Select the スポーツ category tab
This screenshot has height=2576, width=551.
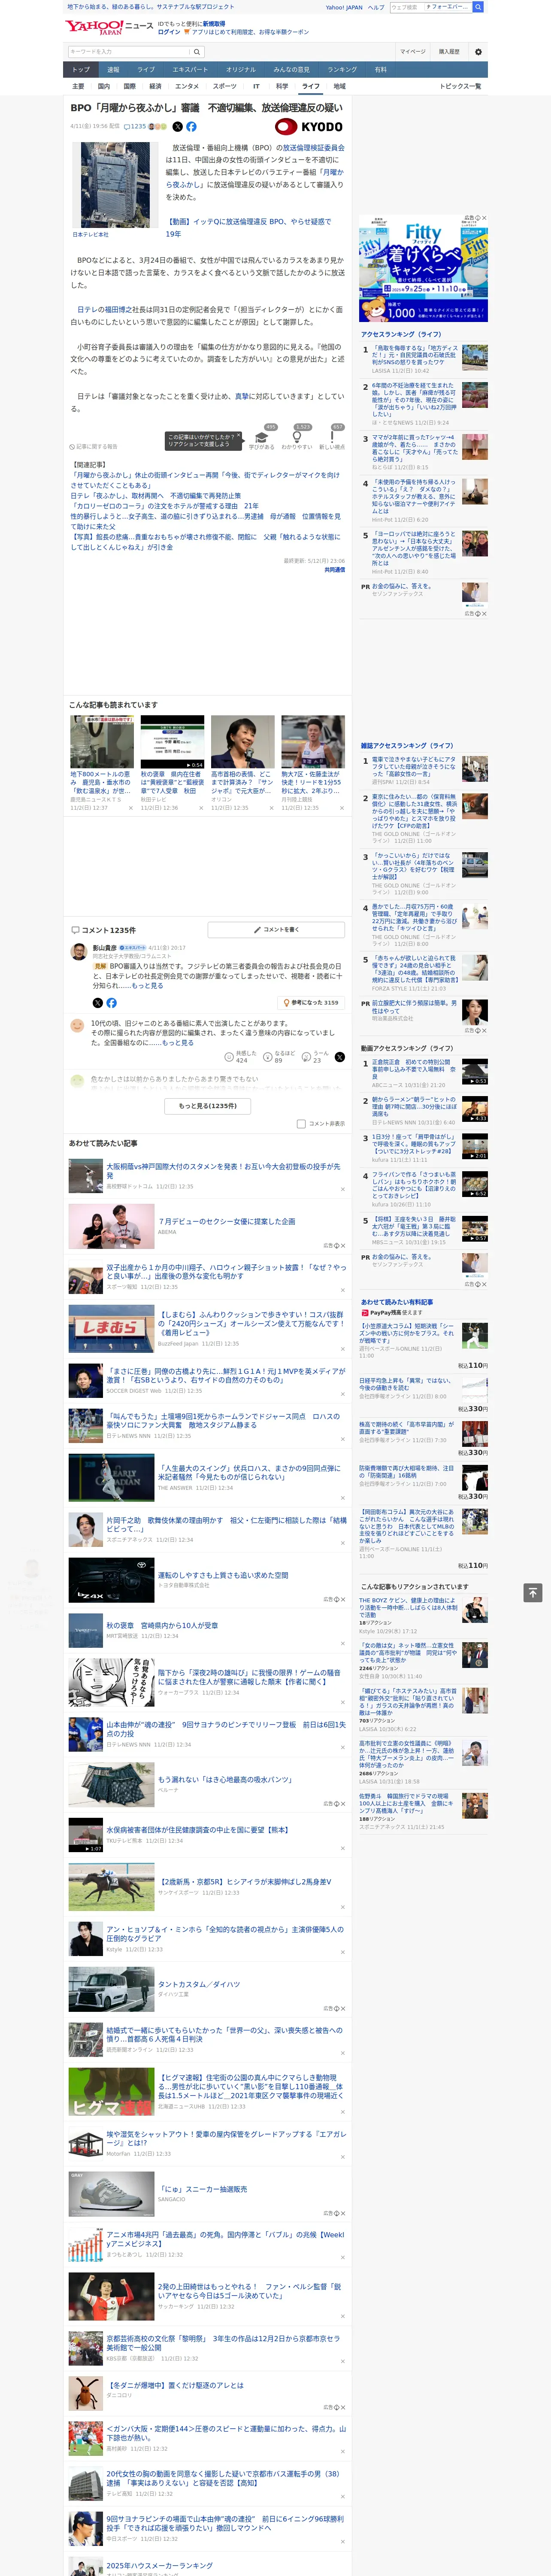click(225, 86)
